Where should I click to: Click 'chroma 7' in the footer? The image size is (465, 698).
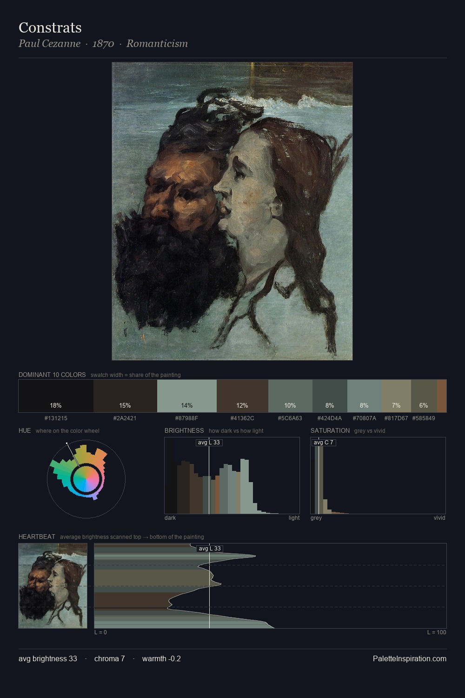pos(110,659)
